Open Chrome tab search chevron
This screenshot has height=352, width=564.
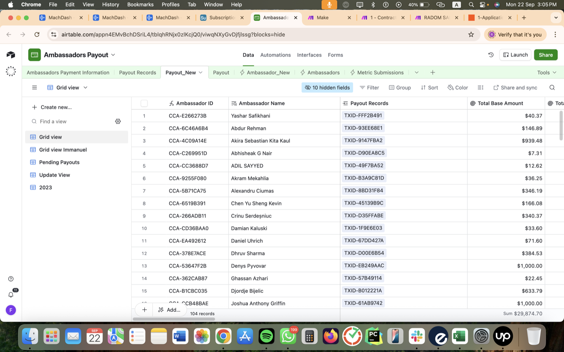tap(556, 18)
